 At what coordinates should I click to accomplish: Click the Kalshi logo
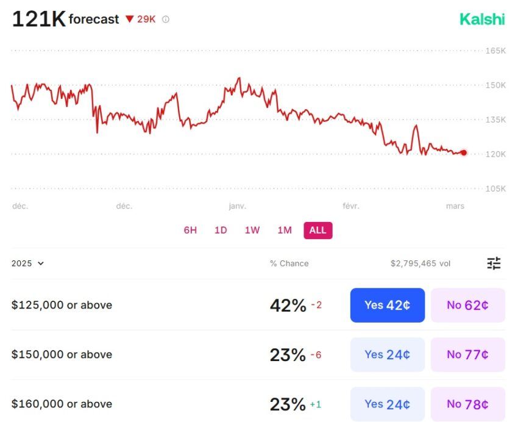[x=482, y=19]
